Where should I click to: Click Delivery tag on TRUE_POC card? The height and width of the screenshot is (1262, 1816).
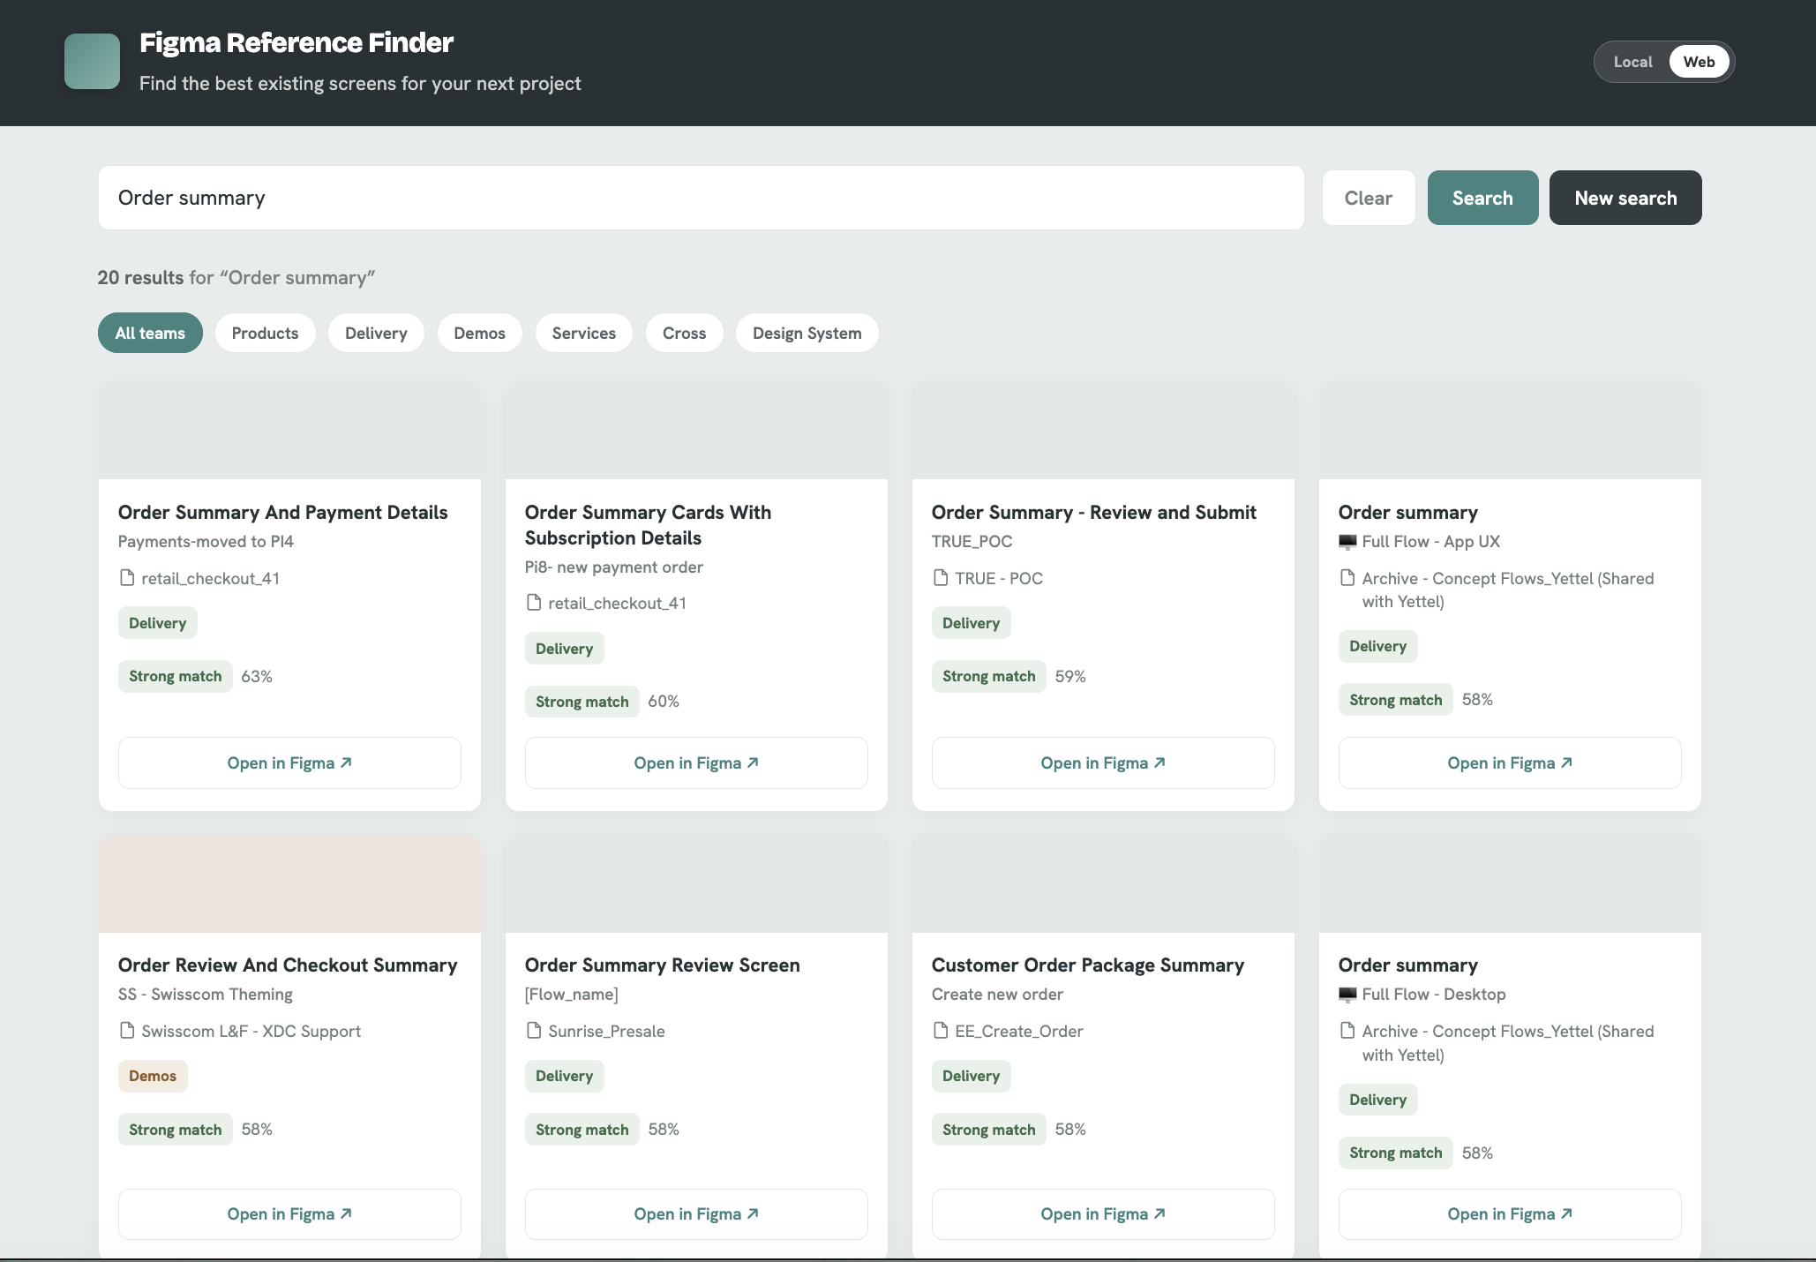(971, 623)
